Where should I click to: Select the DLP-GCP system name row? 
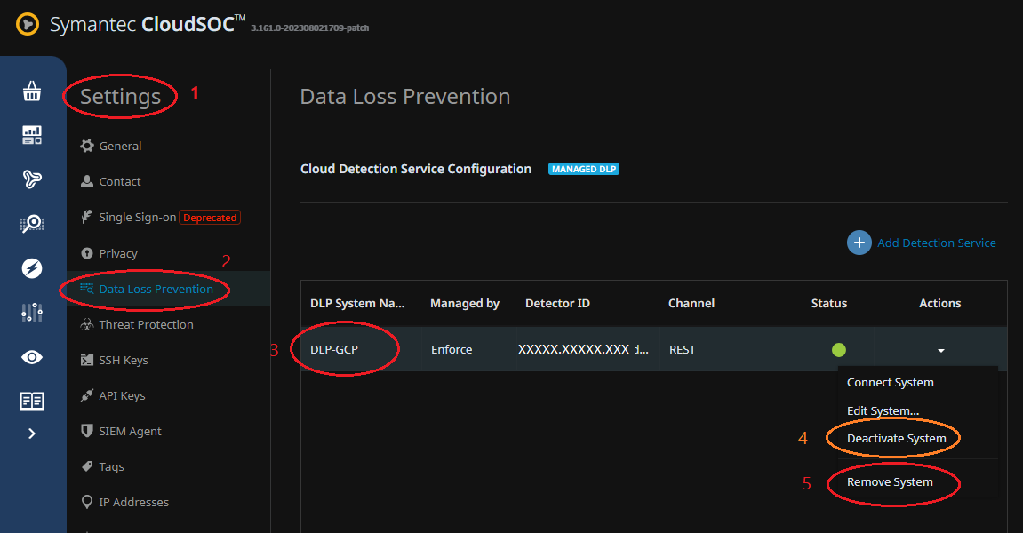coord(334,350)
